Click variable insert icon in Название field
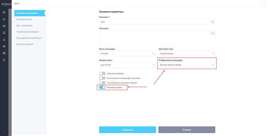This screenshot has width=268, height=136. tap(213, 22)
